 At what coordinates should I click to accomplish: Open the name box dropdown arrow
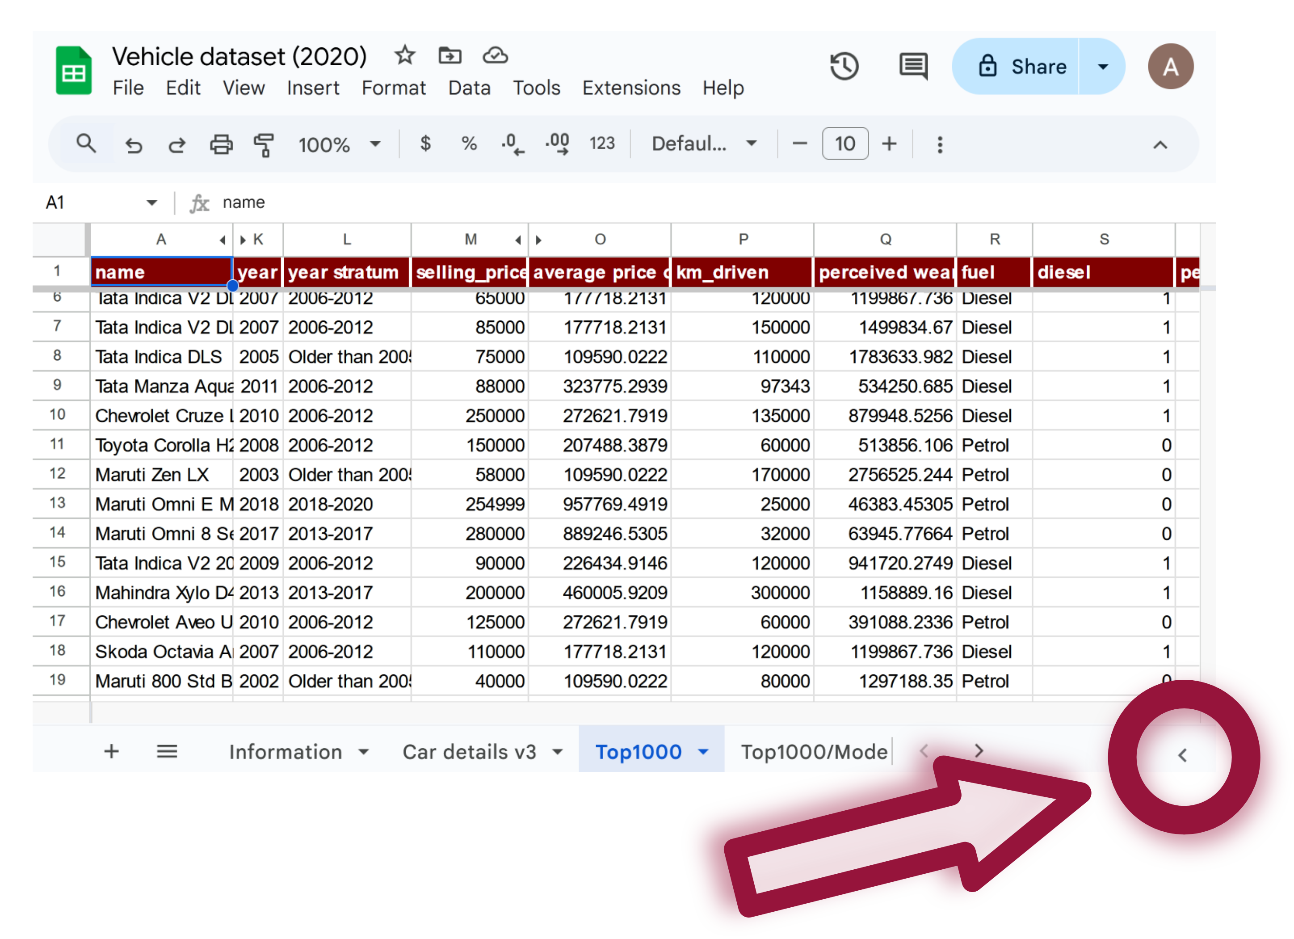point(152,202)
